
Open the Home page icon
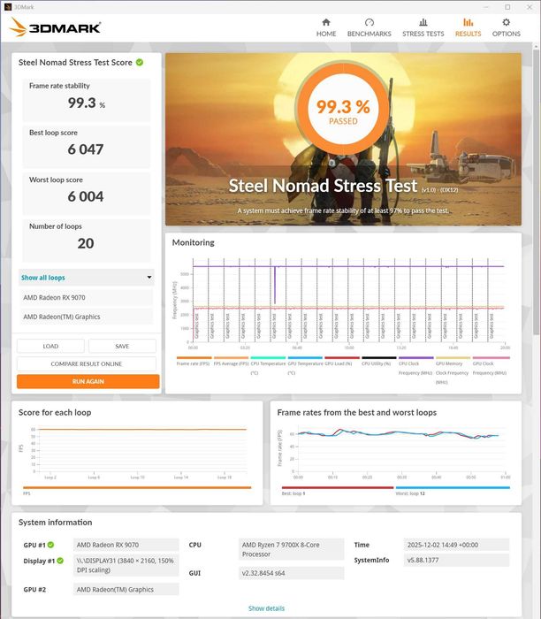[326, 22]
